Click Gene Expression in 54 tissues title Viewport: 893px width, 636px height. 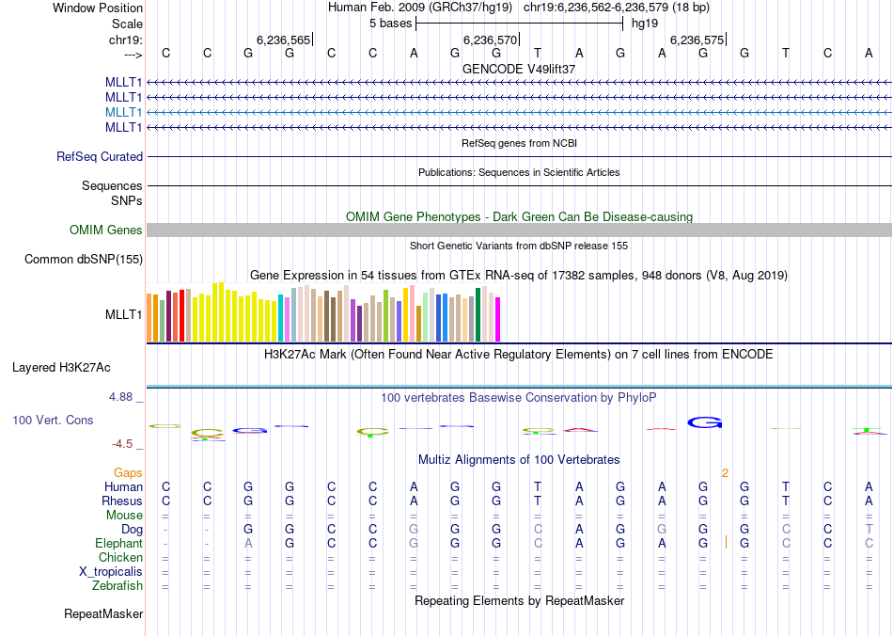pos(519,276)
